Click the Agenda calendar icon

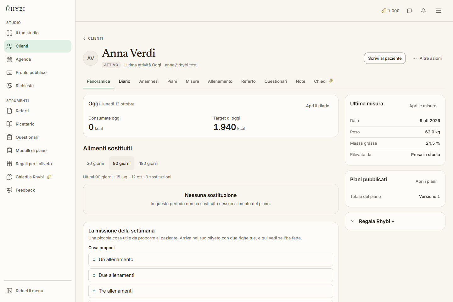[9, 59]
